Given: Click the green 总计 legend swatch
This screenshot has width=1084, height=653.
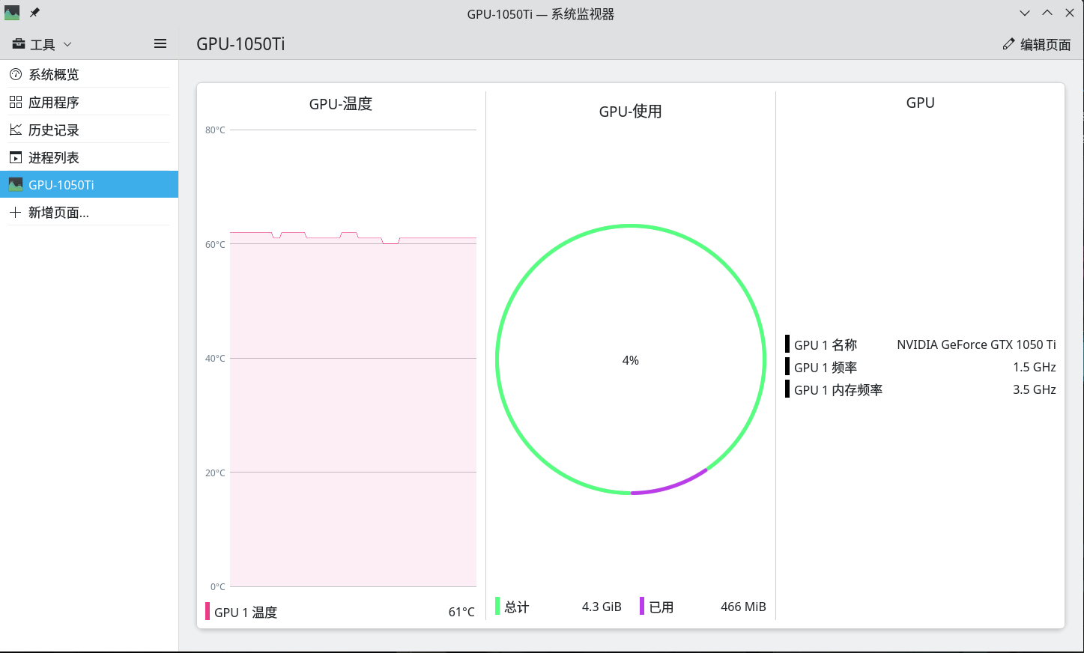Looking at the screenshot, I should [497, 606].
